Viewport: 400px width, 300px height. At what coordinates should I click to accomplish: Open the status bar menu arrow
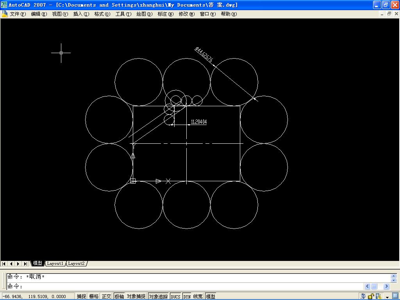pyautogui.click(x=387, y=297)
